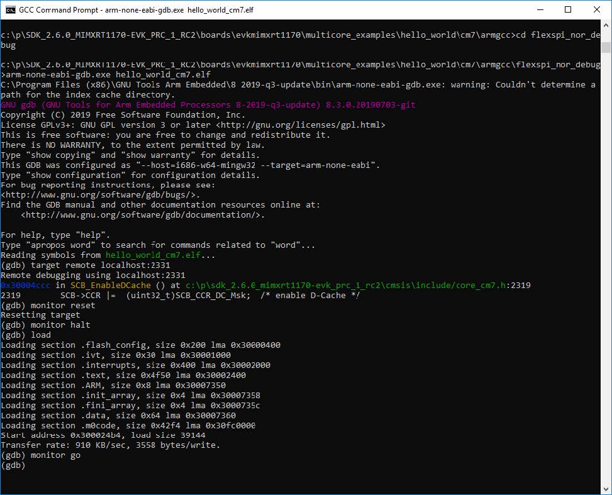Click the scrollbar down arrow
Viewport: 612px width, 495px height.
pos(606,488)
